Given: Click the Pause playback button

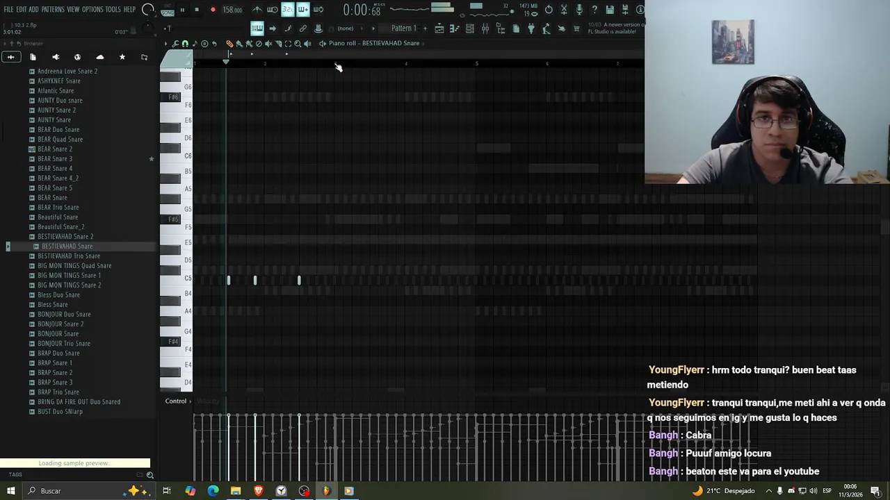Looking at the screenshot, I should pyautogui.click(x=182, y=10).
